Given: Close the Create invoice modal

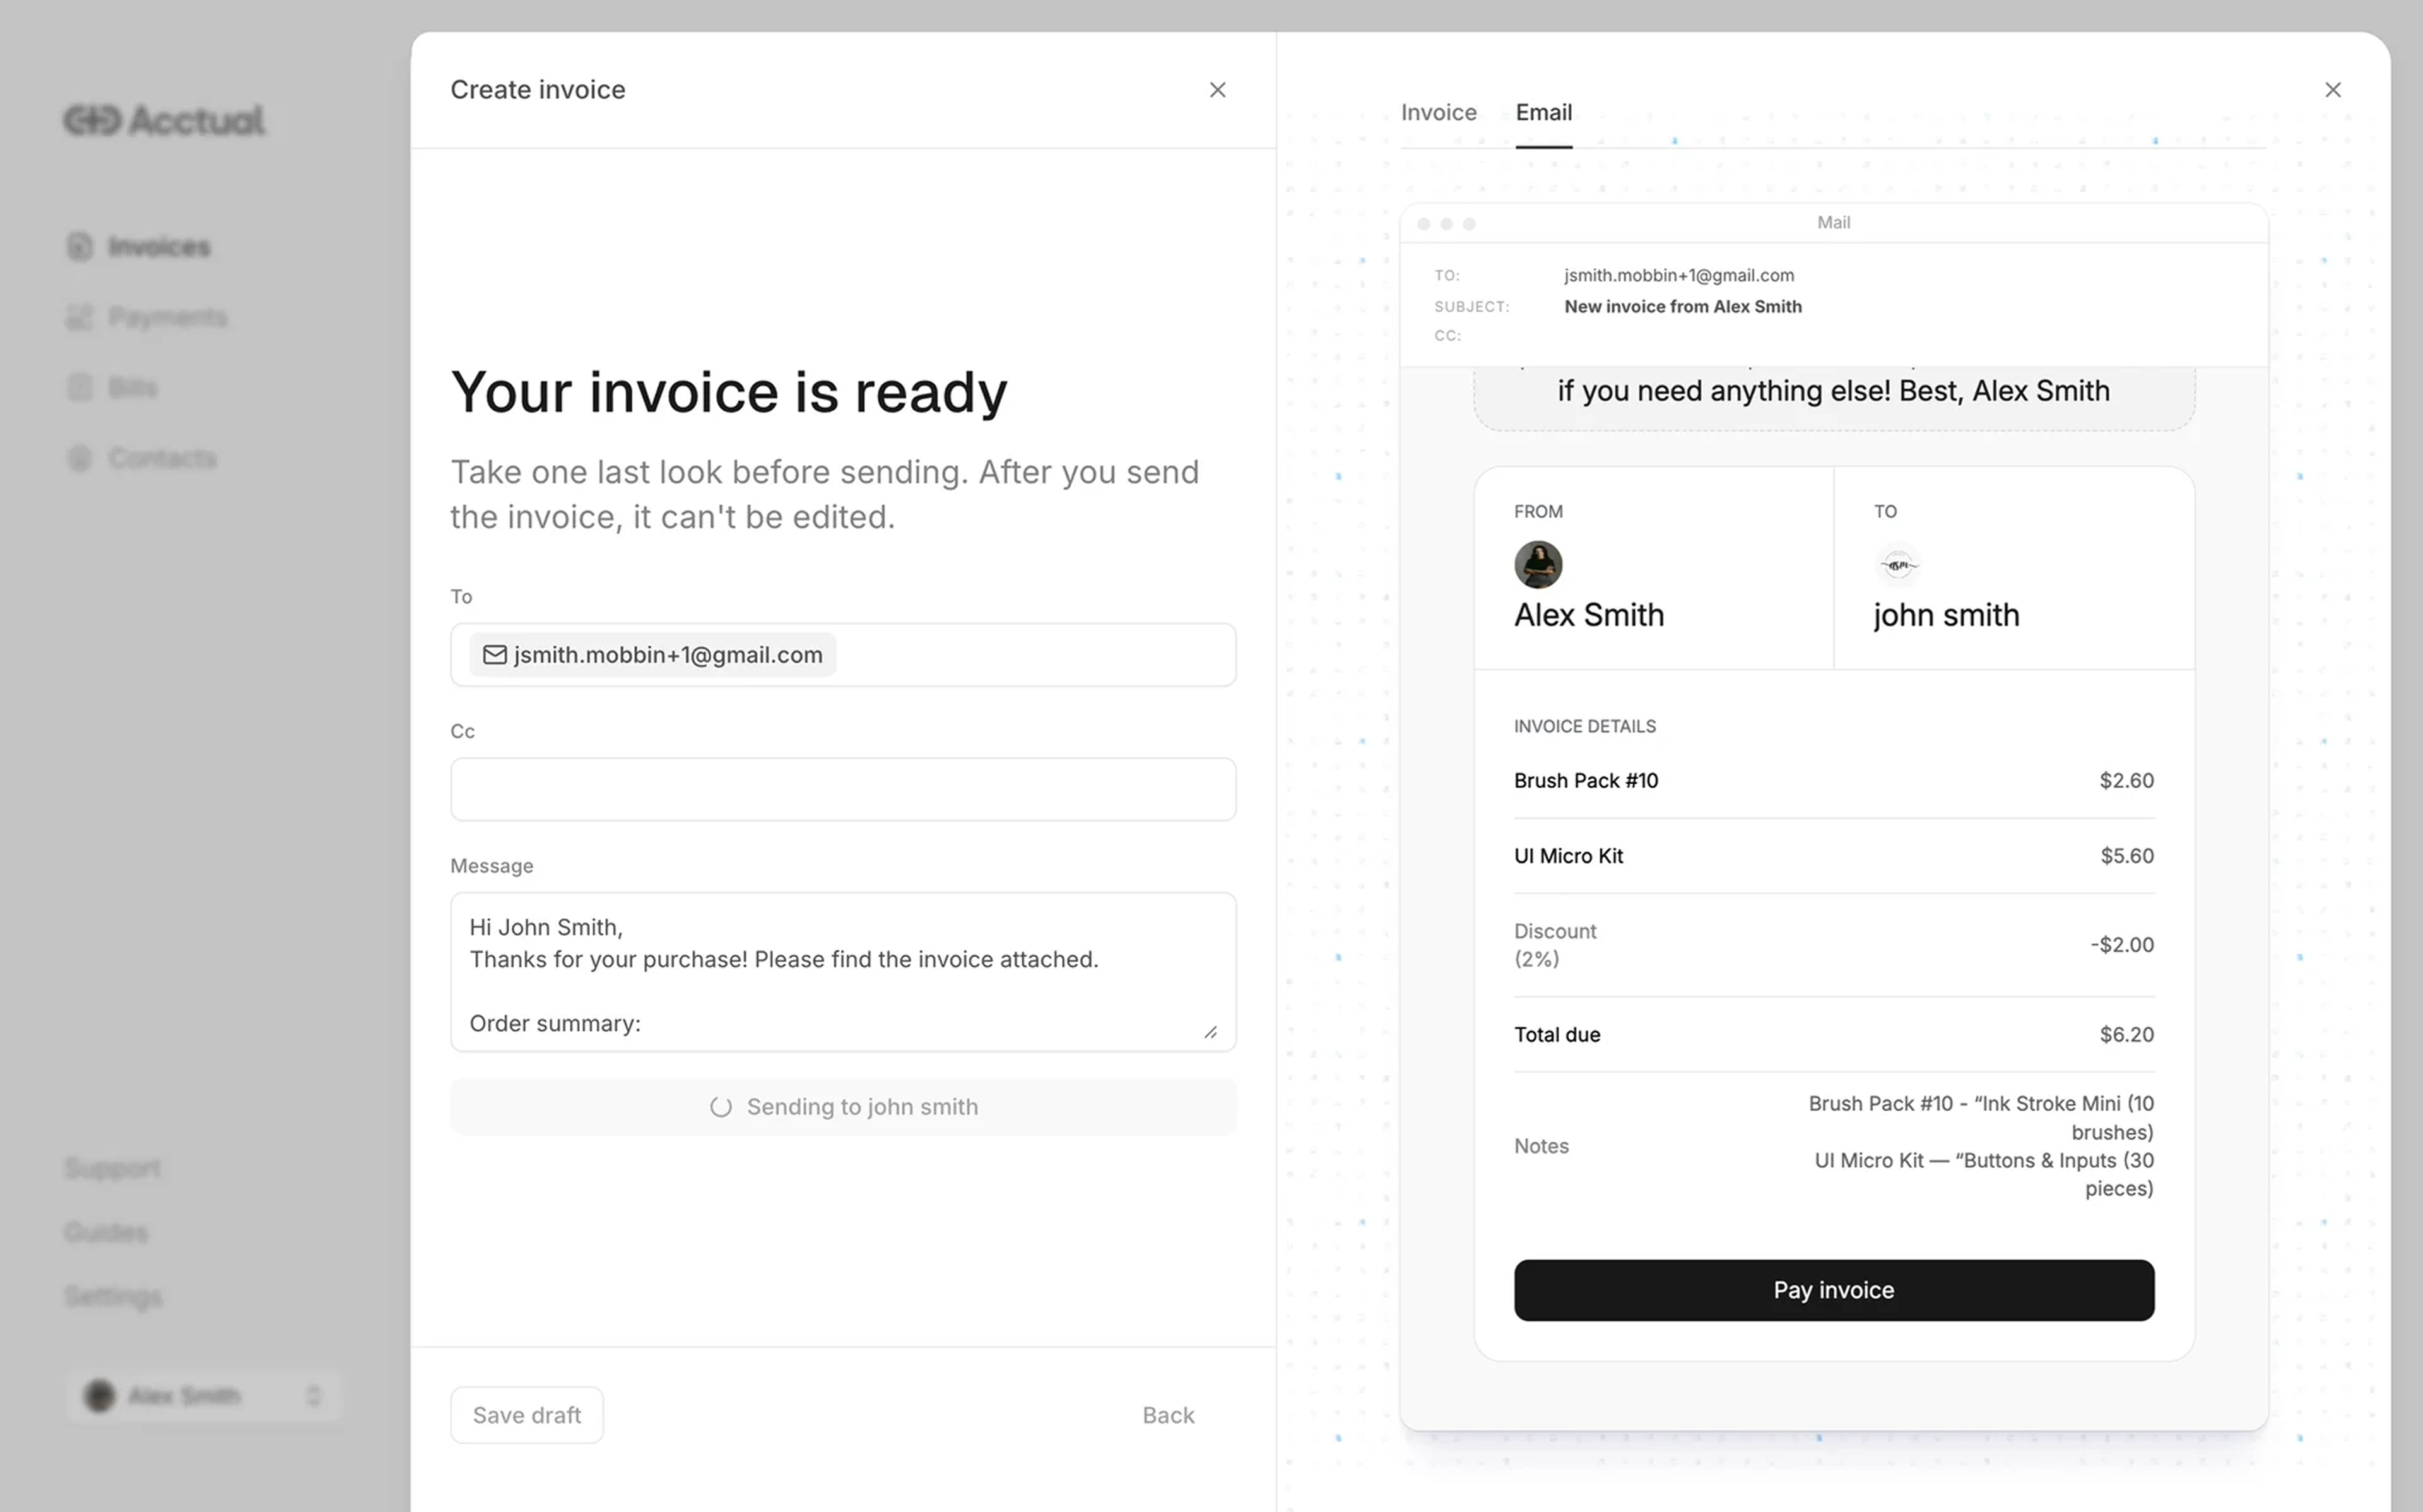Looking at the screenshot, I should (1218, 89).
